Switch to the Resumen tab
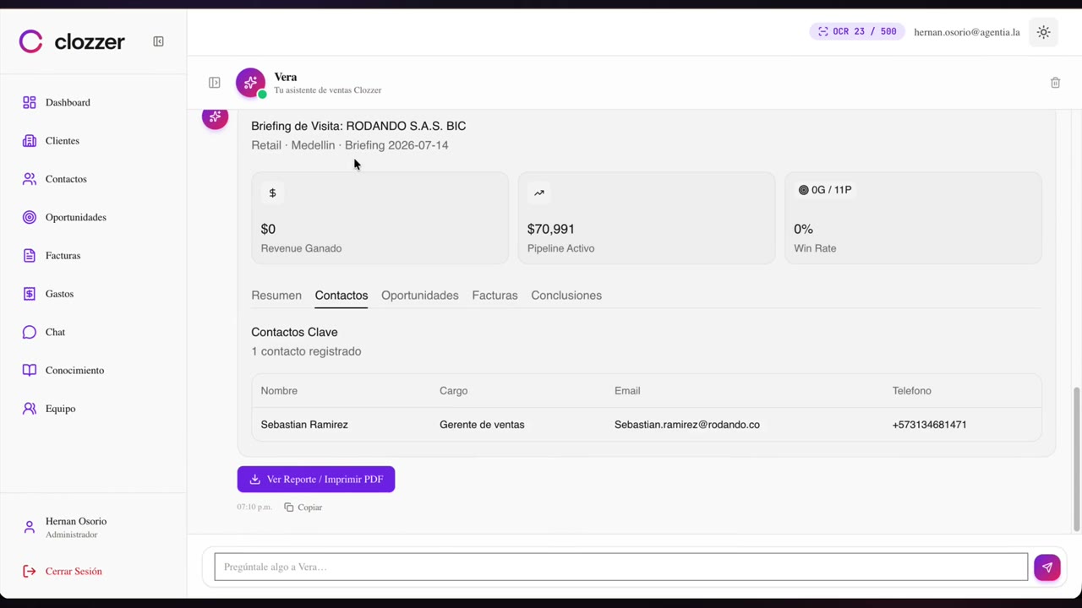 pyautogui.click(x=276, y=296)
